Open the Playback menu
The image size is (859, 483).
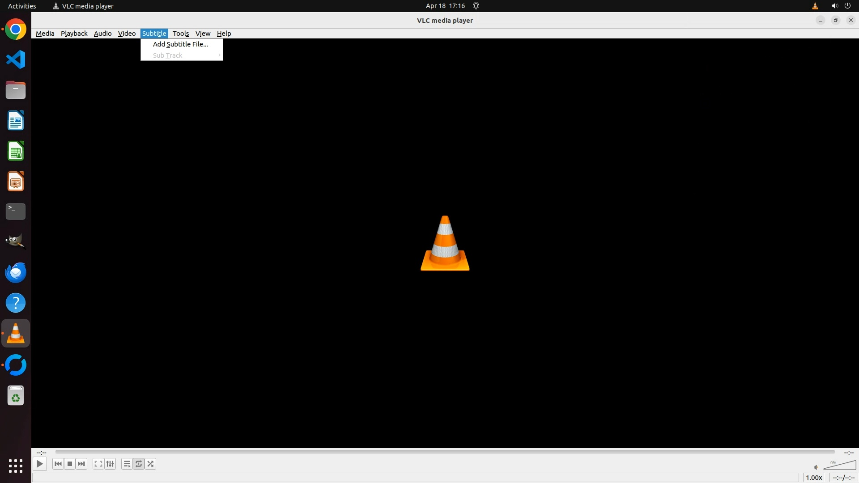click(74, 34)
